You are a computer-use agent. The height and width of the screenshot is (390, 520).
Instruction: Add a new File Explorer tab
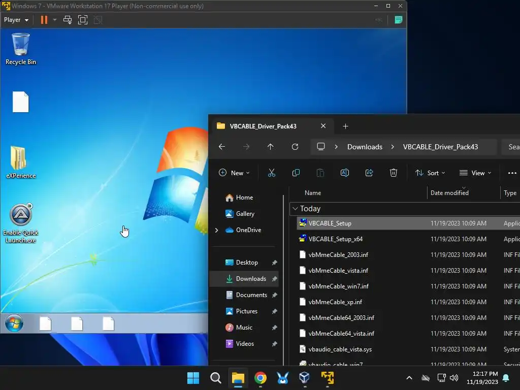coord(345,126)
